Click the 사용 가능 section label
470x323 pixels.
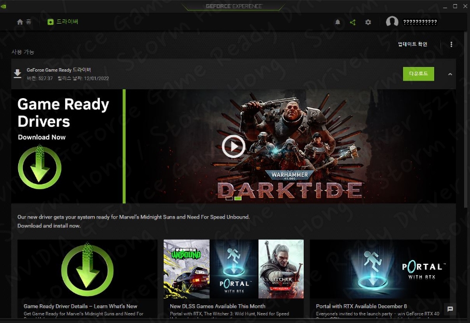point(23,52)
